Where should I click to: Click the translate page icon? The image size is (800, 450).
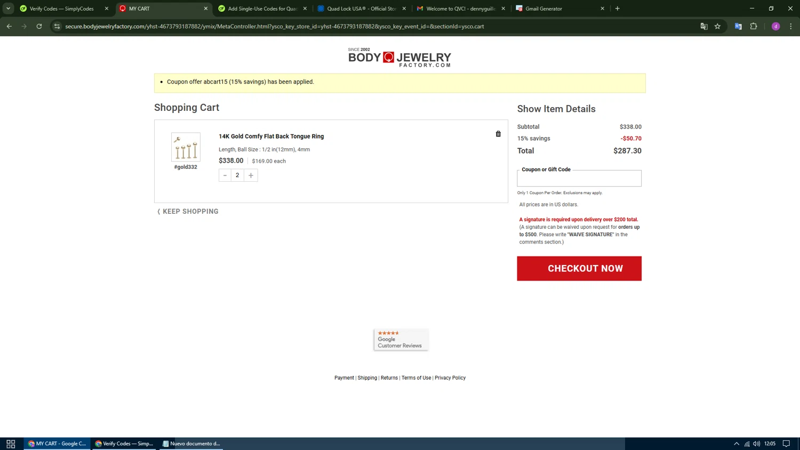tap(704, 26)
